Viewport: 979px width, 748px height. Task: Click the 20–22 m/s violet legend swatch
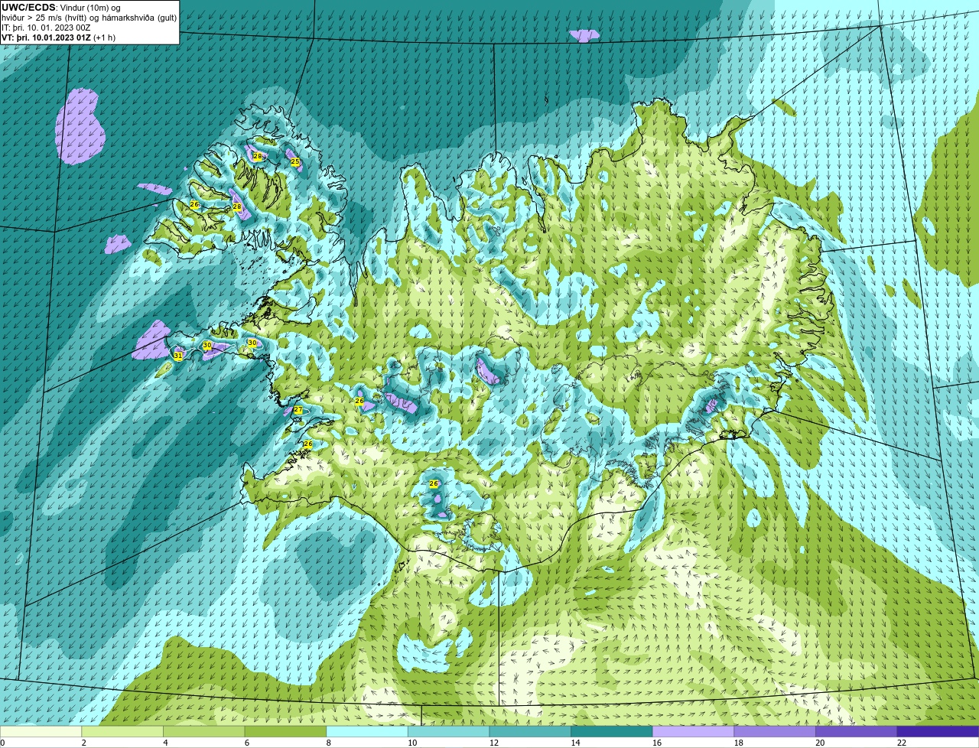857,732
